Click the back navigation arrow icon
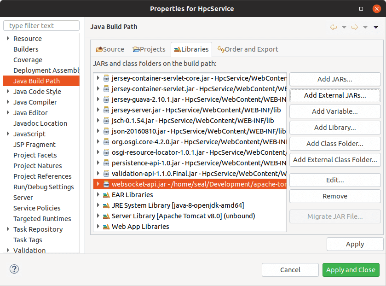Image resolution: width=386 pixels, height=286 pixels. (x=334, y=27)
